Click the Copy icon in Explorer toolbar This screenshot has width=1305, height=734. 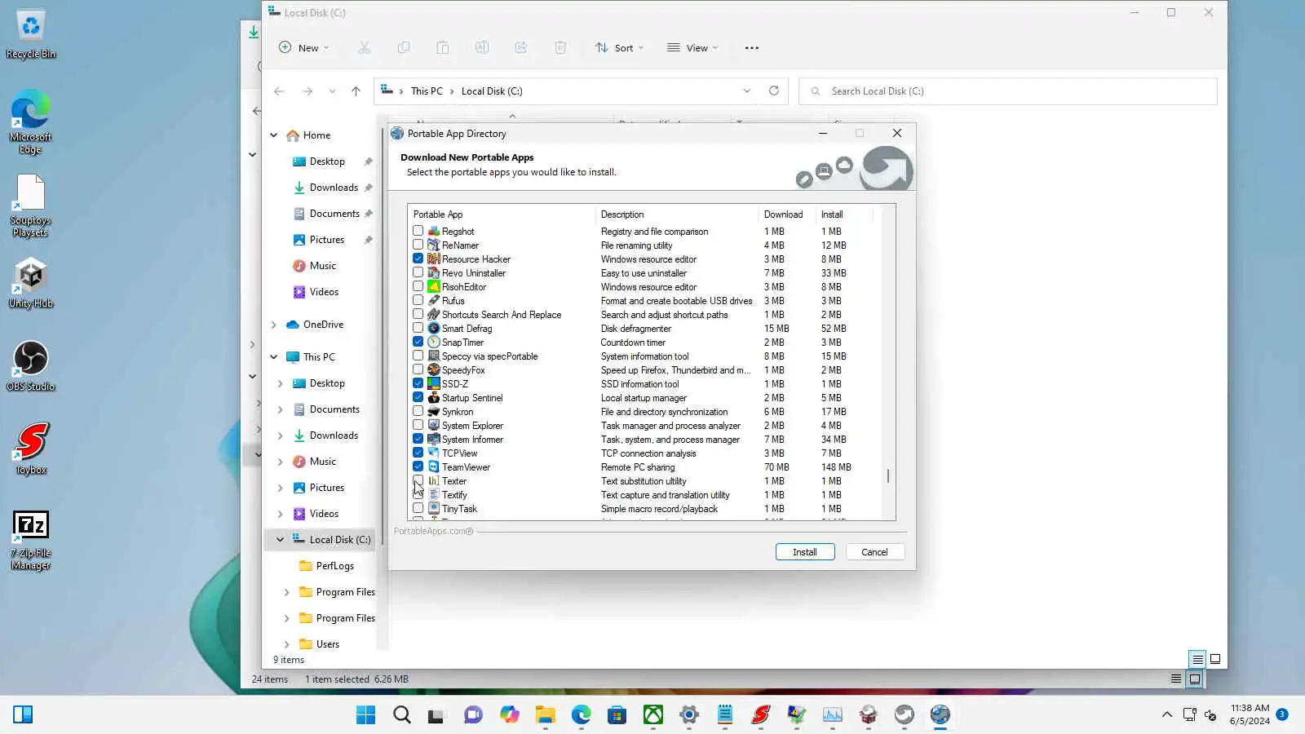point(404,47)
